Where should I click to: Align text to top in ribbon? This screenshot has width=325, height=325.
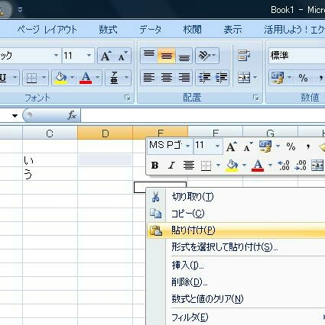click(x=149, y=56)
